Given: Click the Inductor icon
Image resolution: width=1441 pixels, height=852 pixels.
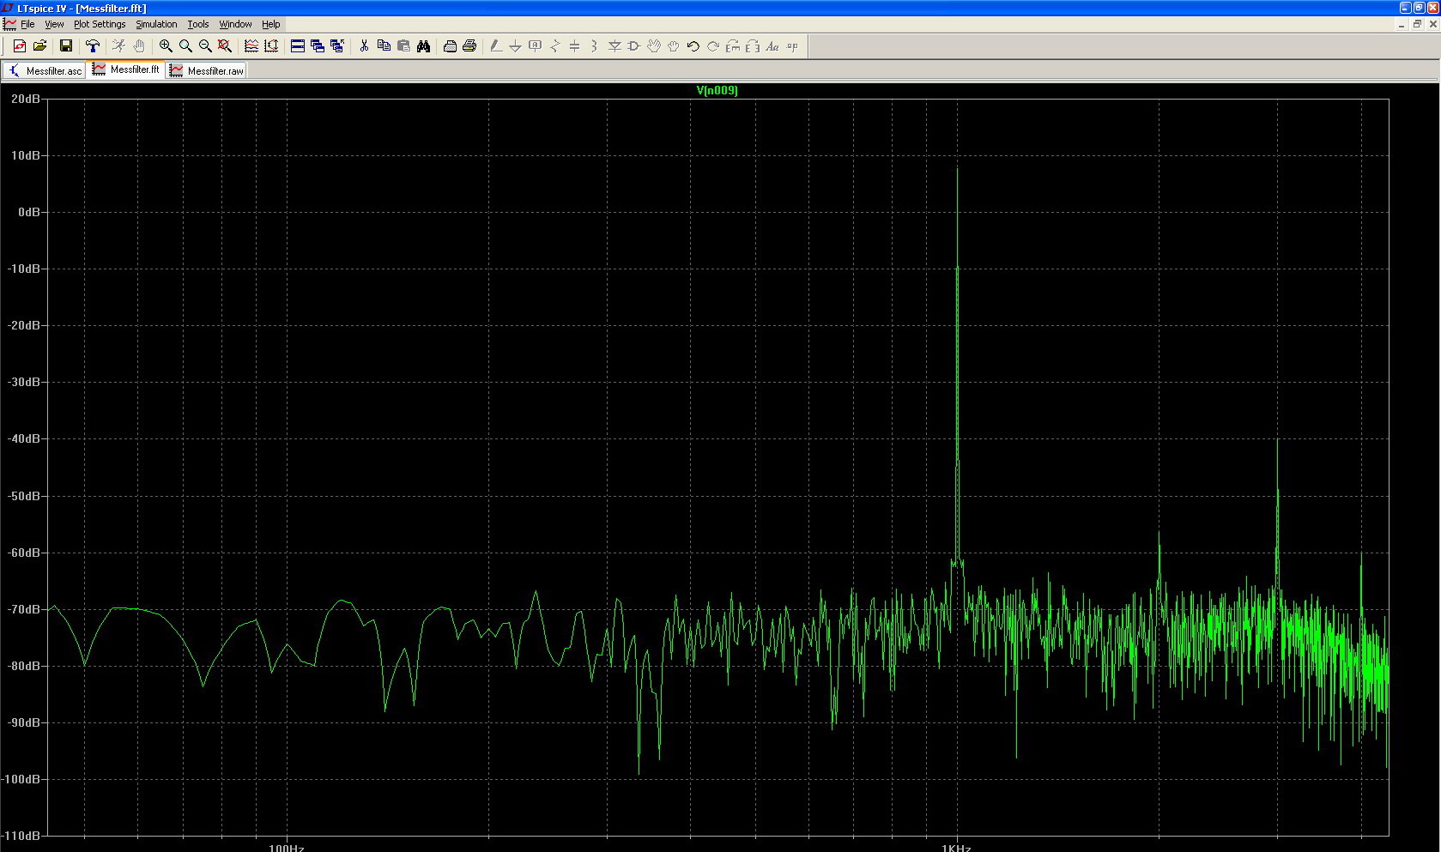Looking at the screenshot, I should 595,46.
